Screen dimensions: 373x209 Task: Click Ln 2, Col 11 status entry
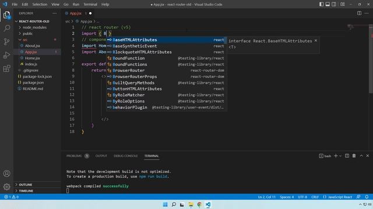point(267,197)
